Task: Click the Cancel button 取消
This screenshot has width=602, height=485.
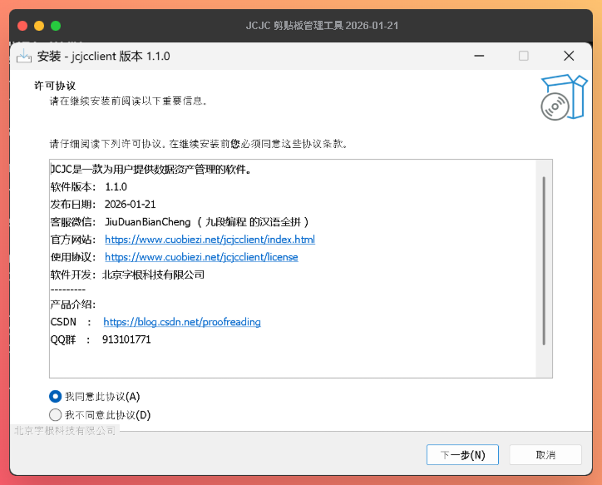Action: pos(545,455)
